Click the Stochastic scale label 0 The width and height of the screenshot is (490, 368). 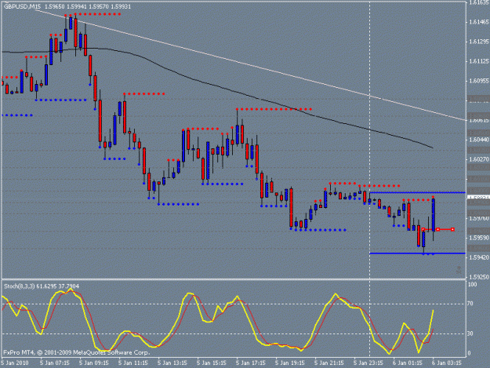tap(469, 354)
